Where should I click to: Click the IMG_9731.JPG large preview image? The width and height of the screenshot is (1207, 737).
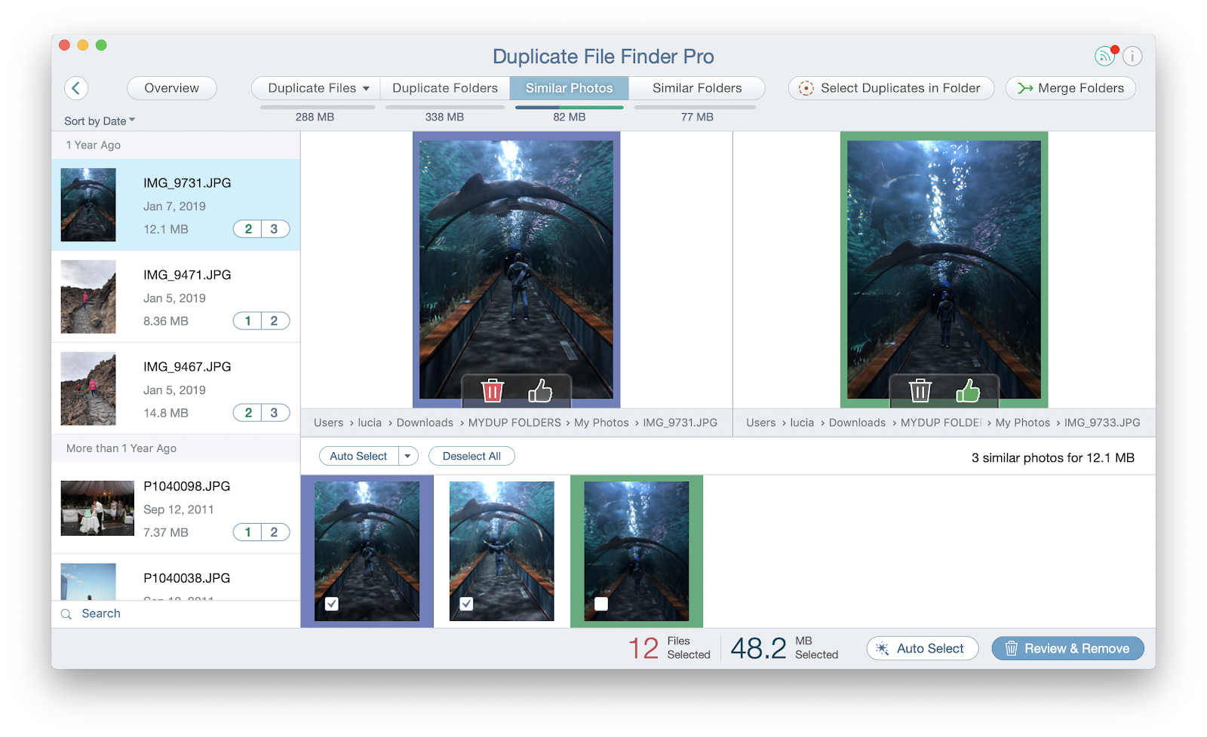pos(517,269)
